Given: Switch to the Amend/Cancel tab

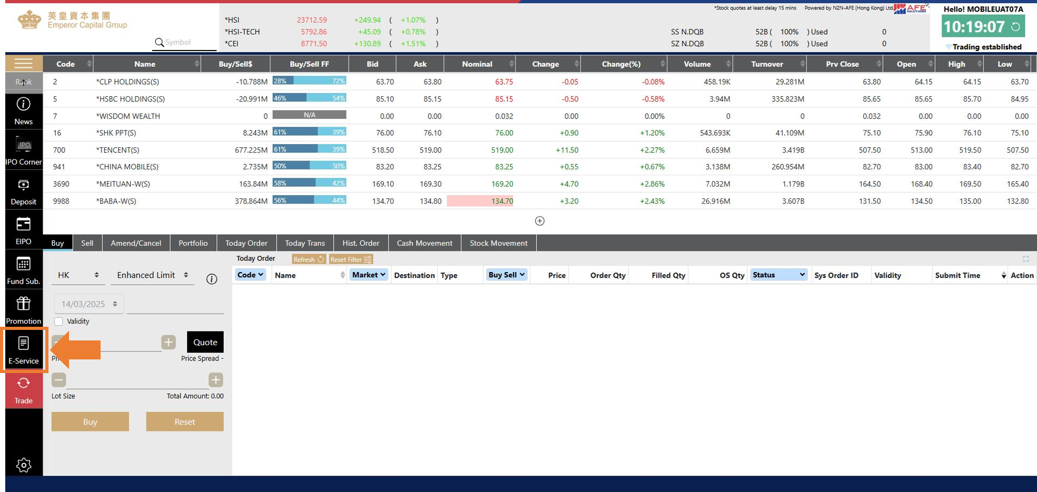Looking at the screenshot, I should (136, 243).
